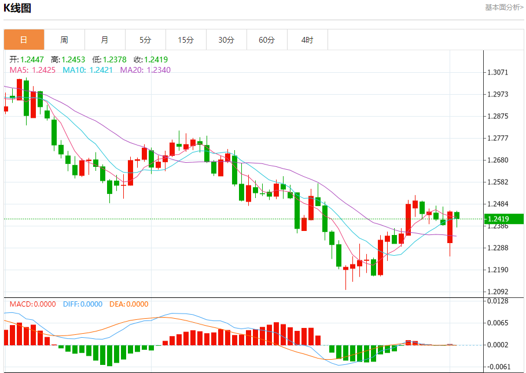Click the MACD value label
This screenshot has width=526, height=373.
[x=32, y=304]
